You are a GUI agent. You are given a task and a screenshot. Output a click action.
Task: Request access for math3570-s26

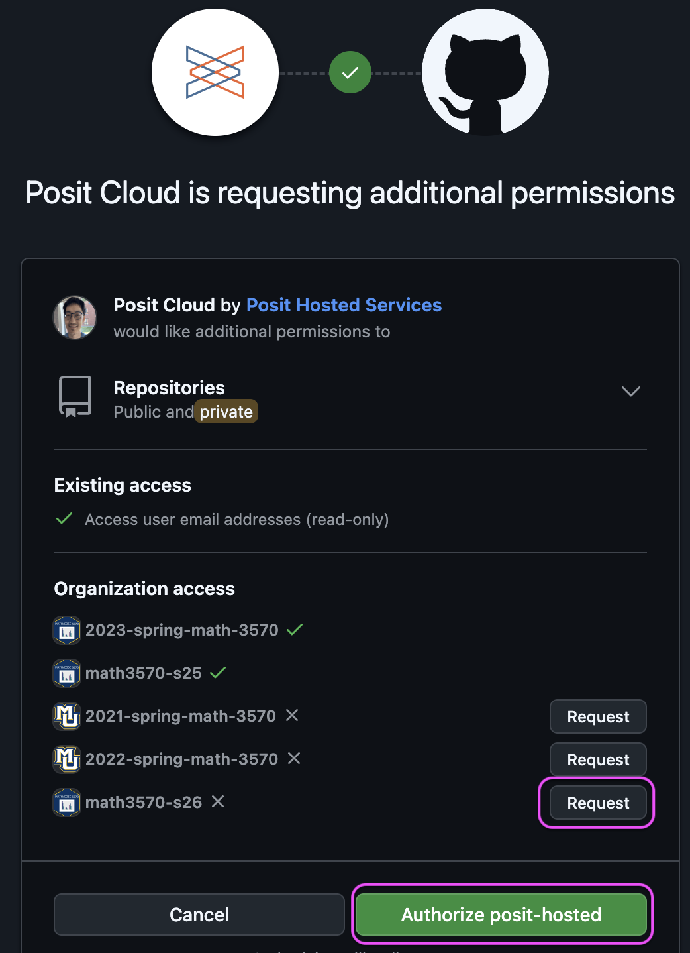point(598,803)
